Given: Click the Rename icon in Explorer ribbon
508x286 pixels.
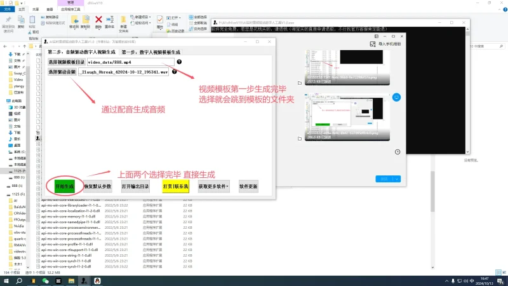Looking at the screenshot, I should click(x=109, y=22).
